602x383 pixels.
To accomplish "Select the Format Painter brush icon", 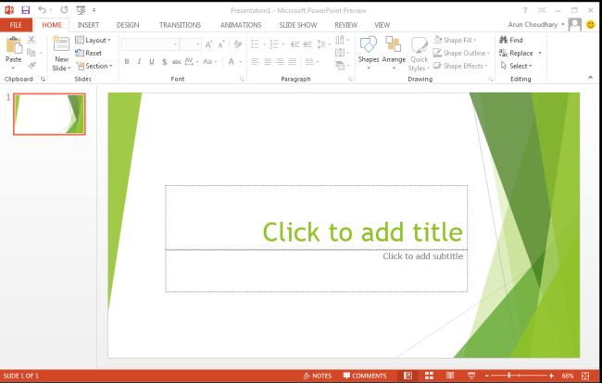I will (x=31, y=66).
